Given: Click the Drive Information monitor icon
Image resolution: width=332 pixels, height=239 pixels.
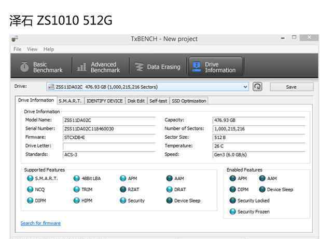Looking at the screenshot, I should coord(197,67).
